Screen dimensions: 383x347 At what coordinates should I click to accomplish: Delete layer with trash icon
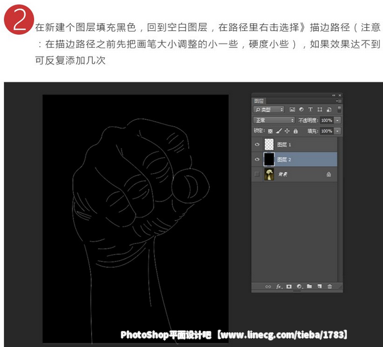330,286
